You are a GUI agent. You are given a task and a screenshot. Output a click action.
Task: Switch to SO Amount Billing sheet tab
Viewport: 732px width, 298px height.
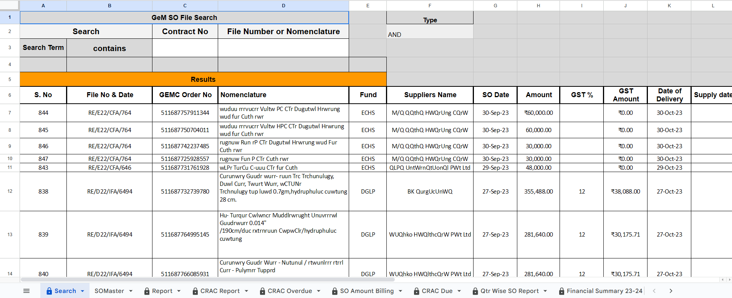pos(367,291)
